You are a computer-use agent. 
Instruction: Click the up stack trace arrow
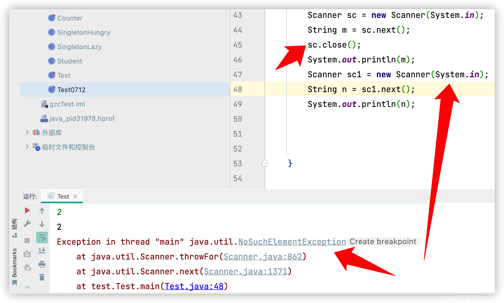pyautogui.click(x=42, y=211)
